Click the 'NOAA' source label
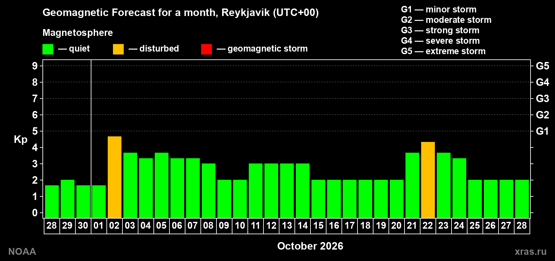Viewport: 555px width, 261px height. [22, 252]
